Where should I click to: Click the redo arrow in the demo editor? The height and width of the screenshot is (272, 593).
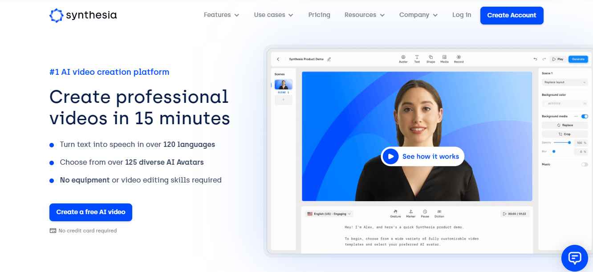tap(544, 59)
